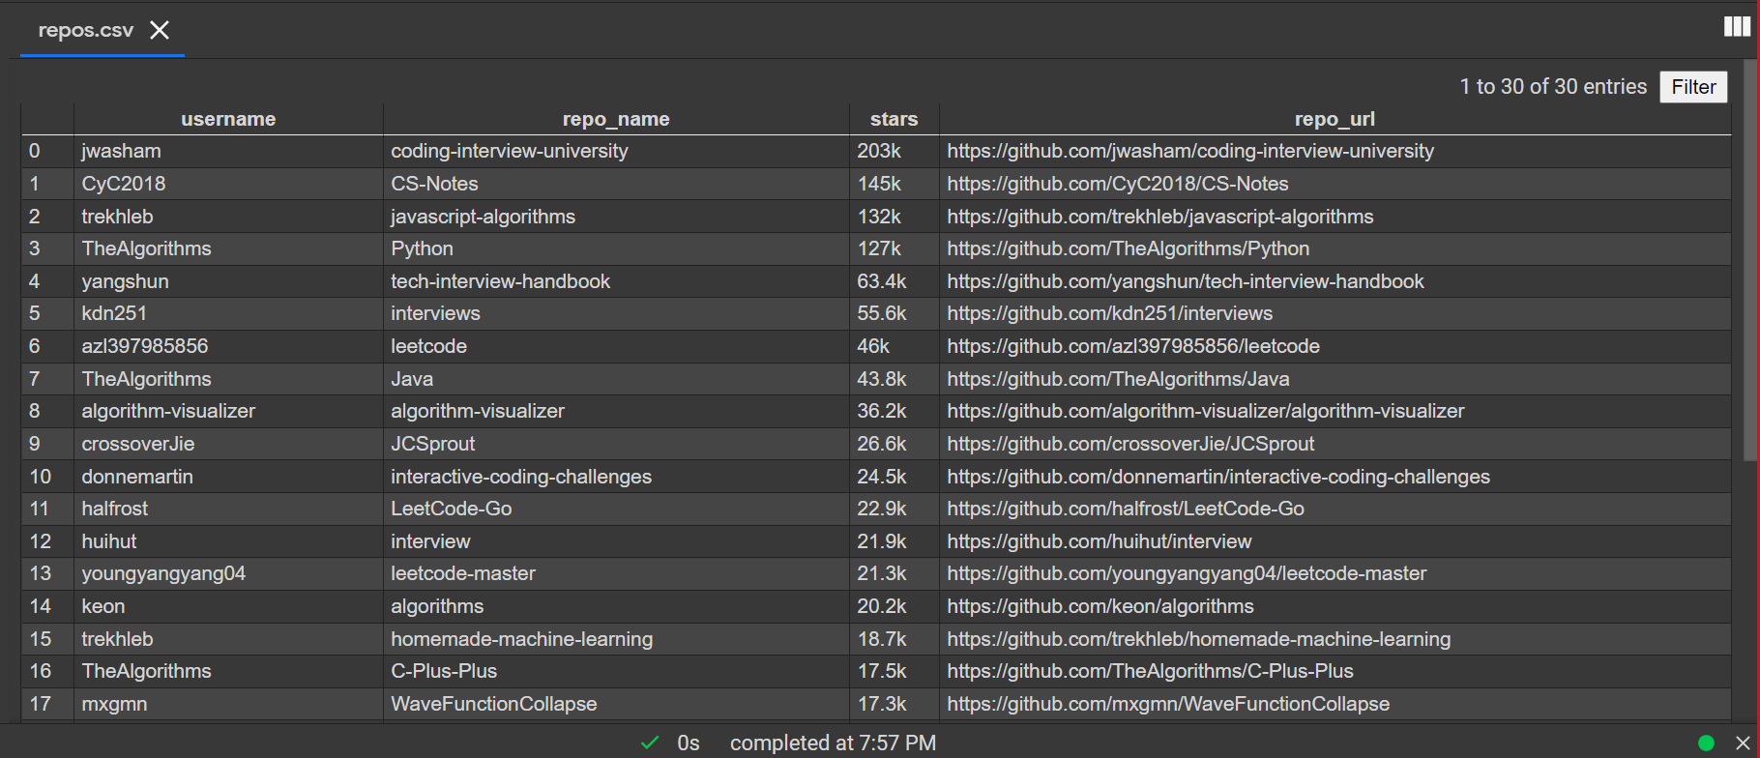Select the JCSprout repo name cell
Screen dimensions: 1760x758
(616, 444)
